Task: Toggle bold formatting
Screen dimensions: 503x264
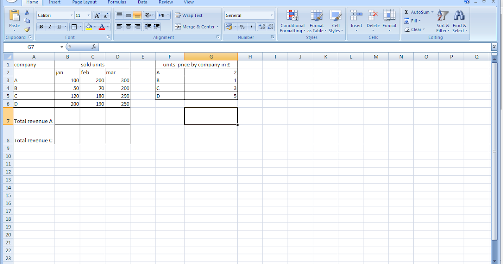Action: tap(41, 26)
